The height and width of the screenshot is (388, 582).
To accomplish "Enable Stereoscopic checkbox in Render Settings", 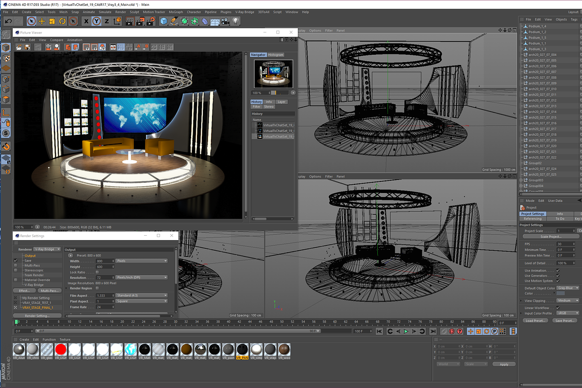I will (16, 270).
